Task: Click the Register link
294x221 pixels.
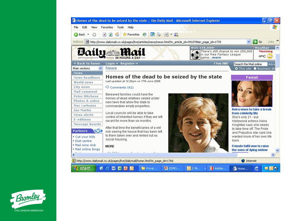Action: click(129, 64)
